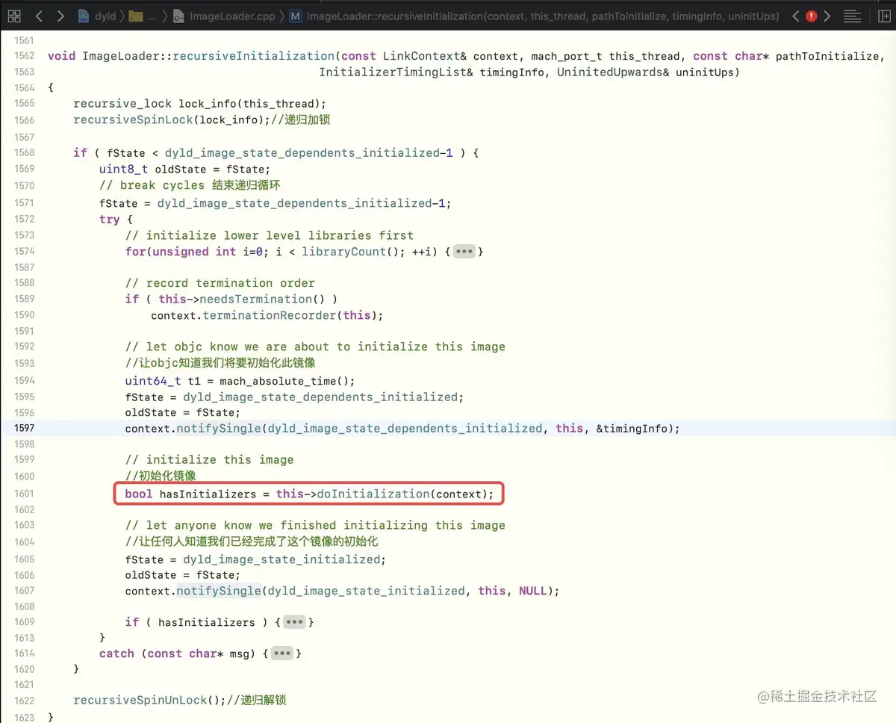Click line number 1562 in the gutter
This screenshot has height=723, width=896.
click(24, 55)
